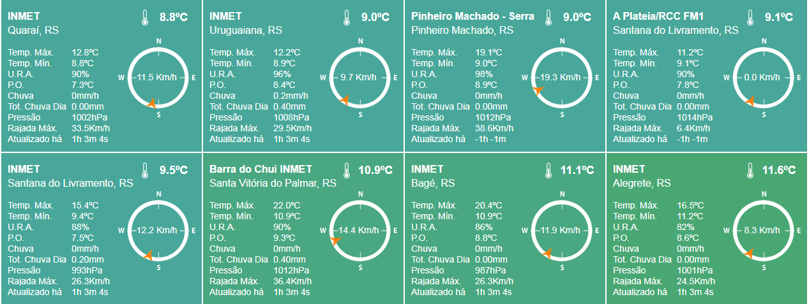Image resolution: width=809 pixels, height=304 pixels.
Task: Click the 9.5ºC current temperature for Santana do Livramento
Action: [174, 171]
